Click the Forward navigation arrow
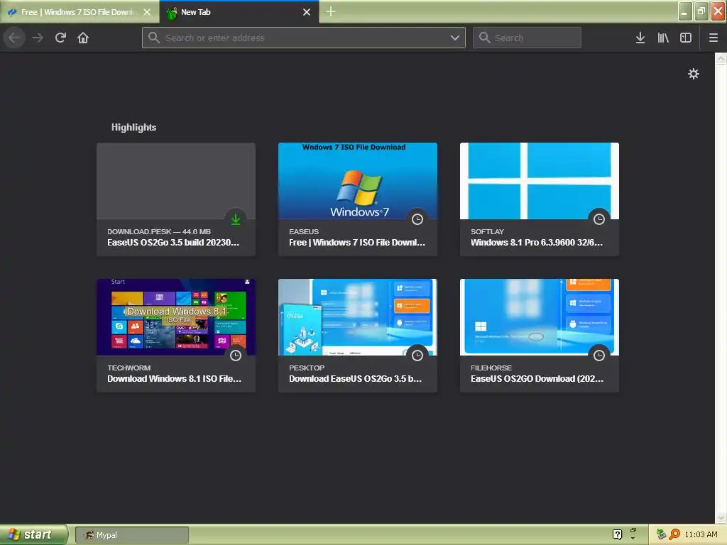Screen dimensions: 727x545 point(38,38)
